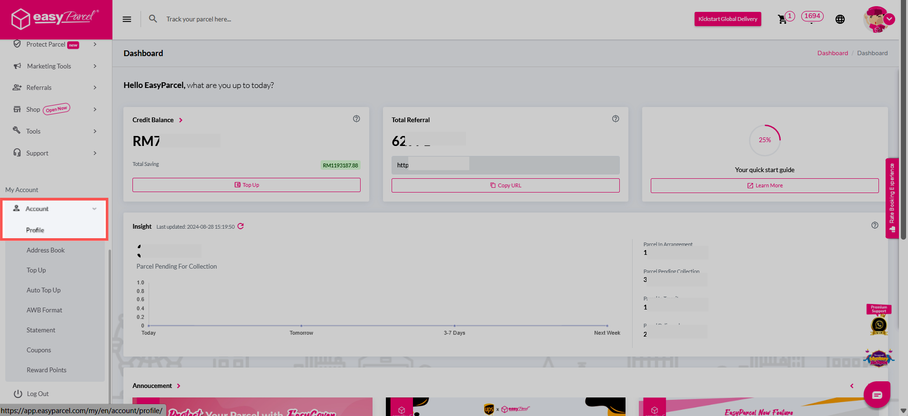Click the Account person icon

pyautogui.click(x=16, y=208)
